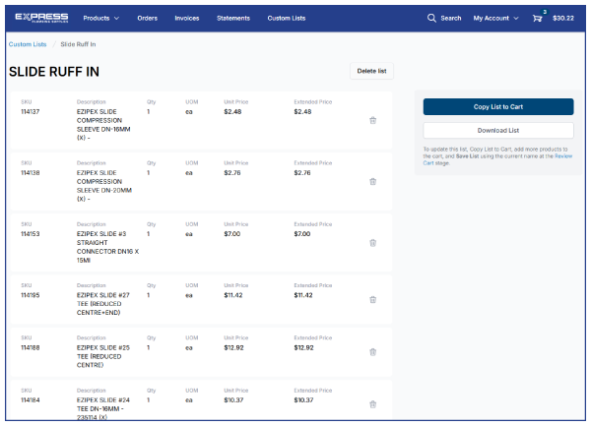This screenshot has height=426, width=591.
Task: Click extended price $10.37
Action: [x=303, y=400]
